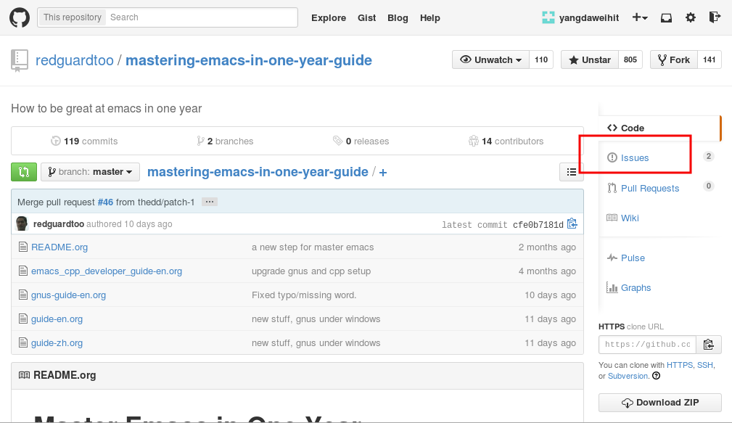
Task: Open account settings gear icon
Action: pyautogui.click(x=691, y=17)
